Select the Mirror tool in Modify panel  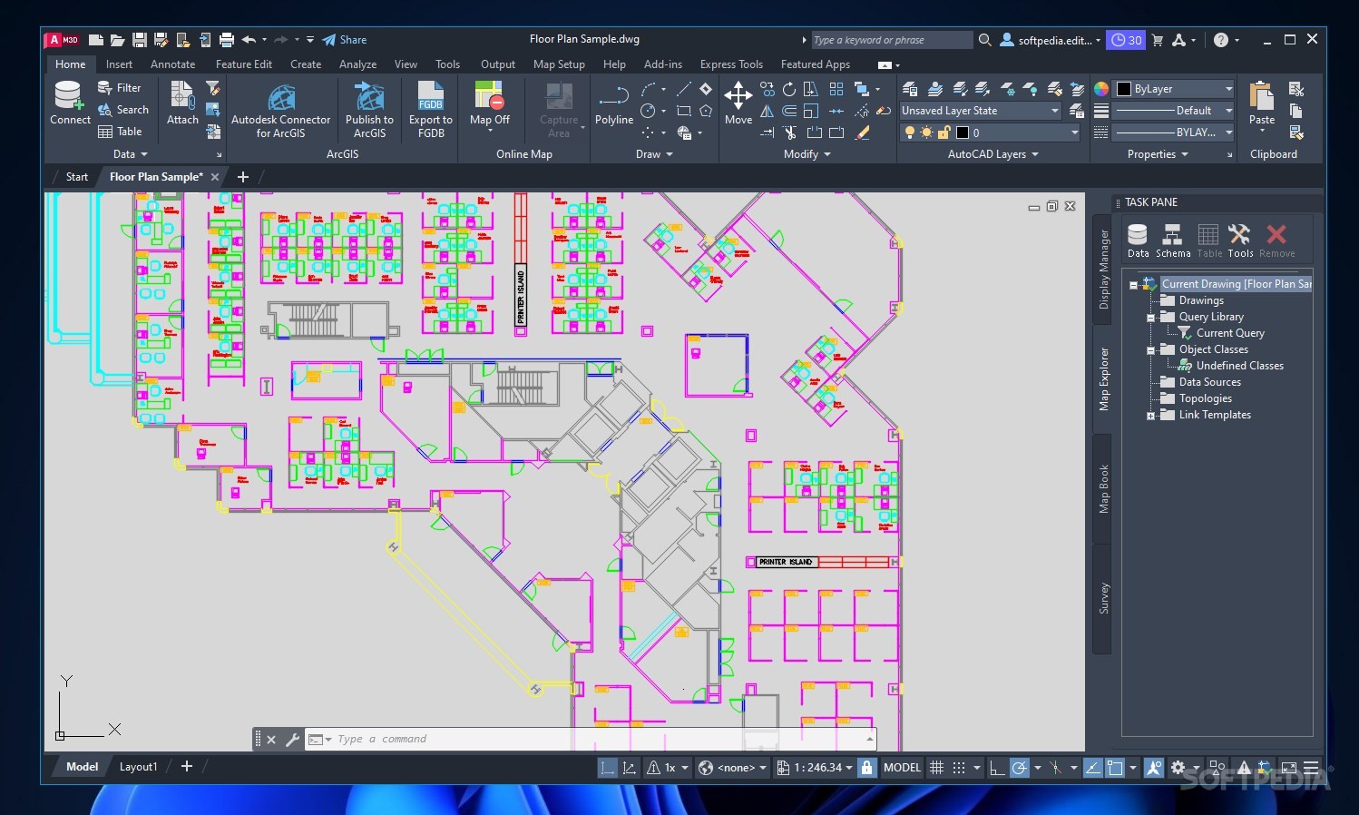767,111
